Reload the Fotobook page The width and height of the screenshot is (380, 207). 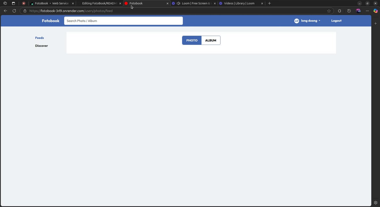(x=14, y=11)
